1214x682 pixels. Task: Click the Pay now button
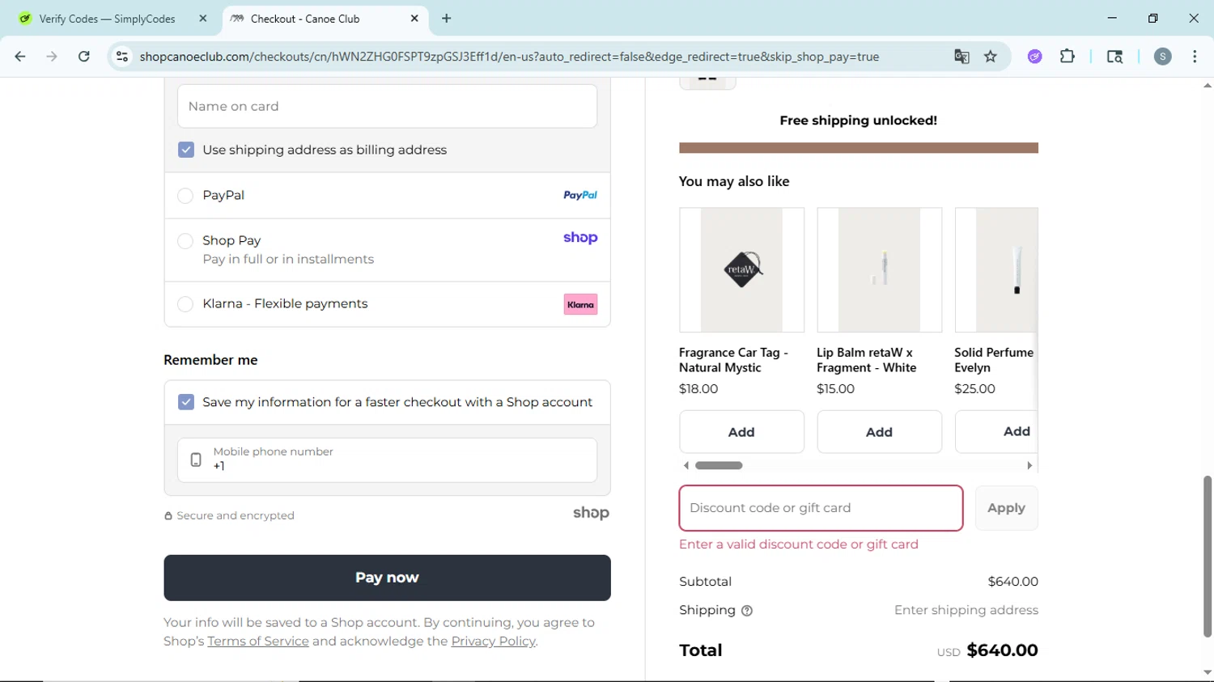[x=387, y=578]
